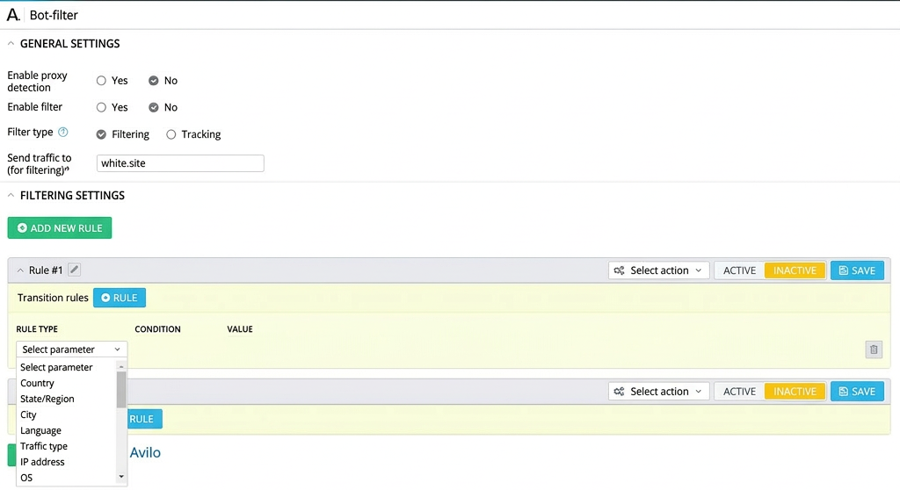The height and width of the screenshot is (490, 900).
Task: Choose State/Region from parameter list
Action: point(47,399)
